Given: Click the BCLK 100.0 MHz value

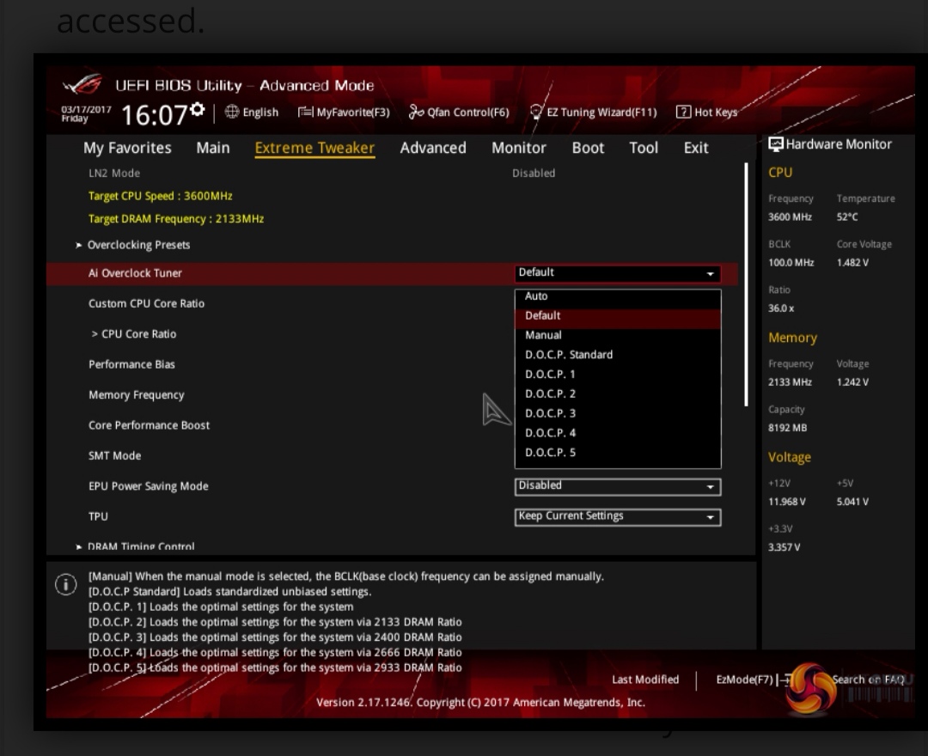Looking at the screenshot, I should 791,263.
